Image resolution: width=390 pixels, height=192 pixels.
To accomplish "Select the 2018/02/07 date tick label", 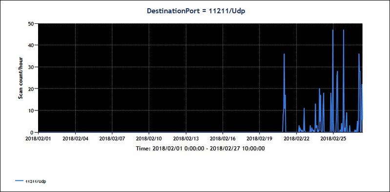I will coord(112,139).
